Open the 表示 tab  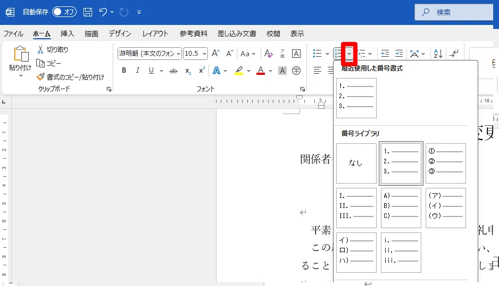(297, 33)
